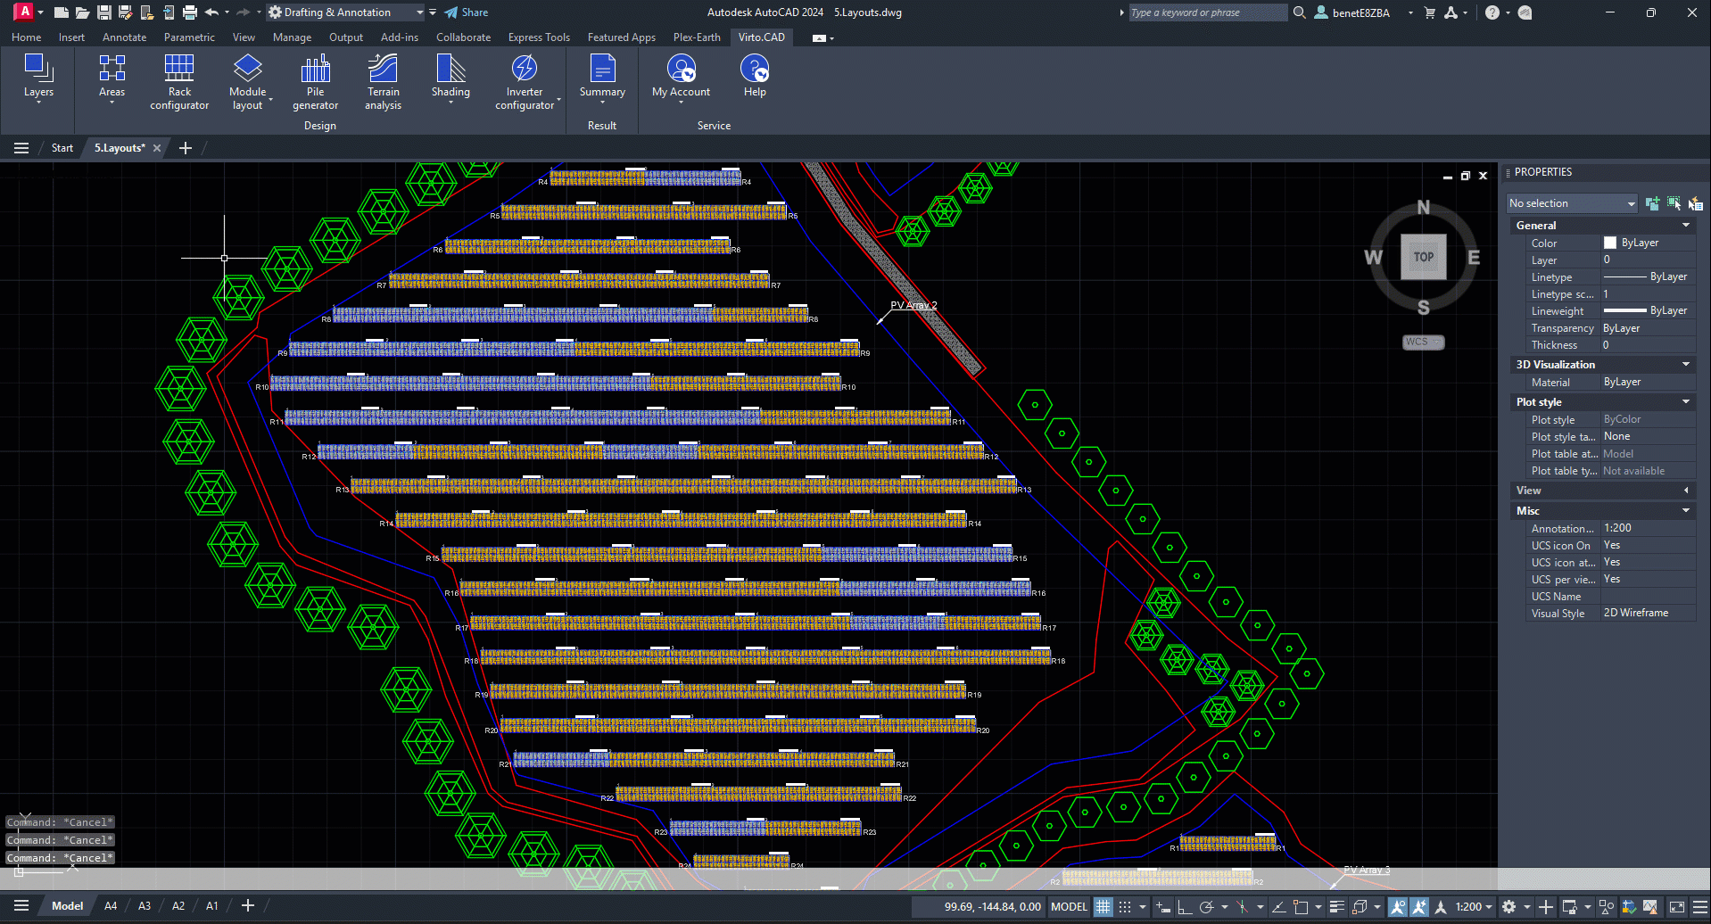Click the TOP face of ViewCube
Viewport: 1711px width, 924px height.
pos(1423,257)
